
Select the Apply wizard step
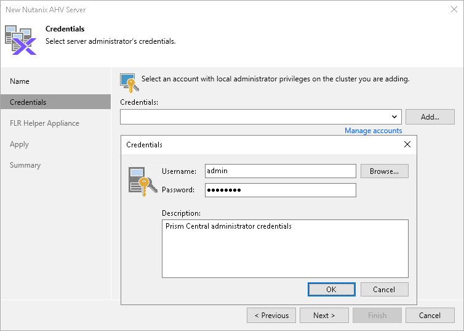(19, 144)
